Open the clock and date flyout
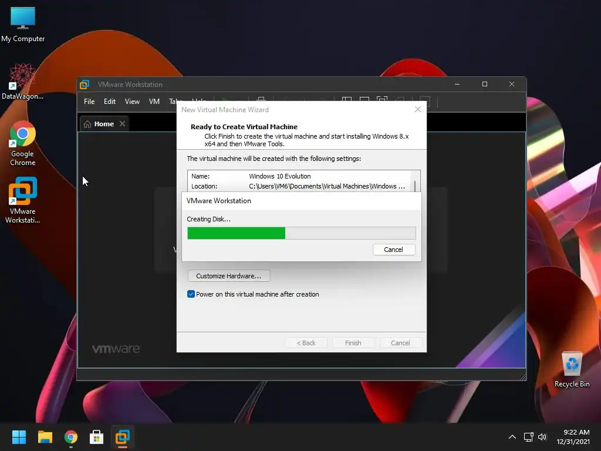Image resolution: width=601 pixels, height=451 pixels. click(573, 437)
